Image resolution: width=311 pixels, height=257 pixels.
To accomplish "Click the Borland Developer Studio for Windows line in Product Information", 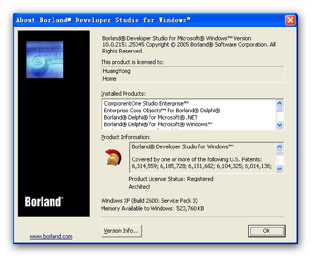I will coord(182,147).
